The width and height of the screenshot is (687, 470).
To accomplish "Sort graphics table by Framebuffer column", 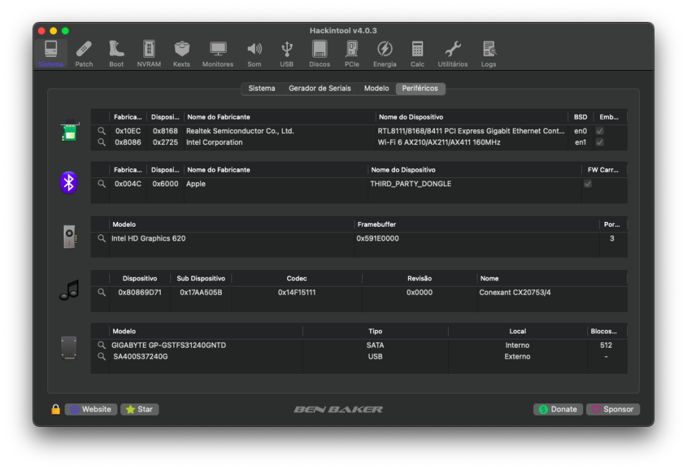I will click(476, 224).
